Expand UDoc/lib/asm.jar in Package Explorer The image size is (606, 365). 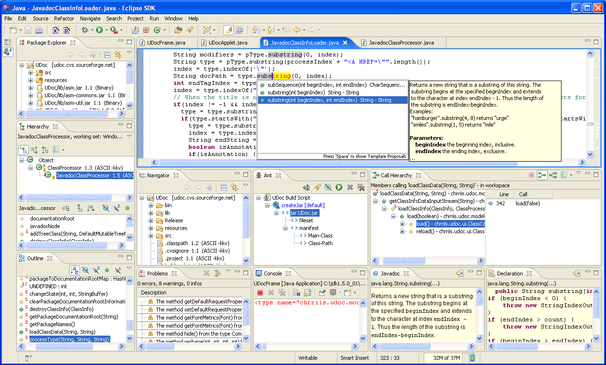[x=31, y=88]
